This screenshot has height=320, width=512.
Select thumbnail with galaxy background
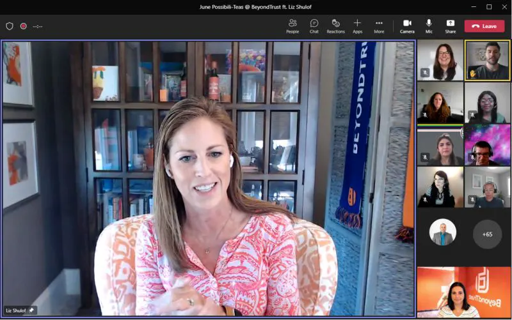click(487, 145)
